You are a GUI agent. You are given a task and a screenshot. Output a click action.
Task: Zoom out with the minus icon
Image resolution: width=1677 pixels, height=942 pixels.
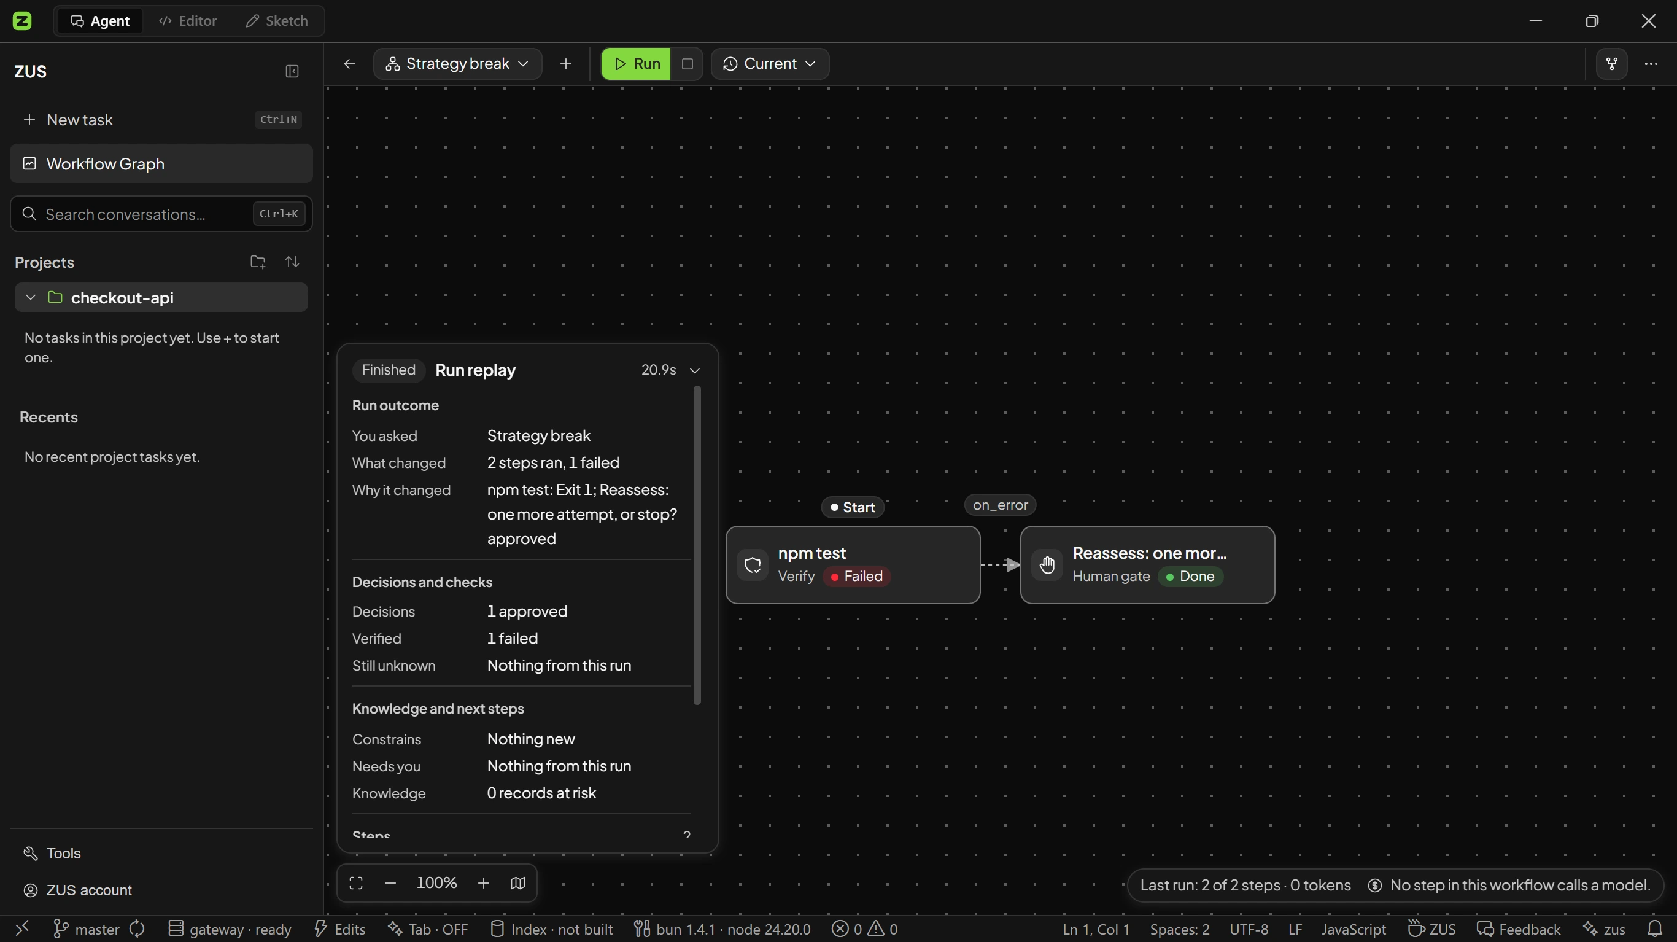(x=390, y=884)
